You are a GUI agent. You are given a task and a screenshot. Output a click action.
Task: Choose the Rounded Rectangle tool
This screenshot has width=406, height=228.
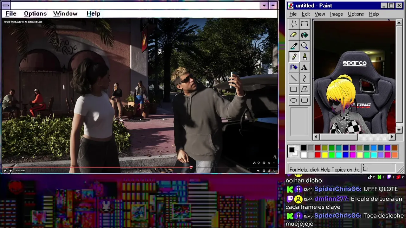click(x=304, y=100)
